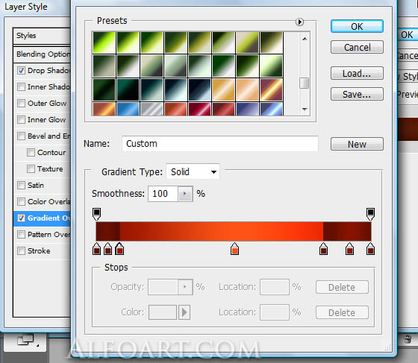Image resolution: width=418 pixels, height=363 pixels.
Task: Open the Blending Options section
Action: coord(42,54)
